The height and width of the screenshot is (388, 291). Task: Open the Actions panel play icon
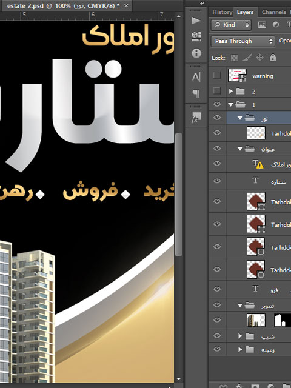pos(196,21)
